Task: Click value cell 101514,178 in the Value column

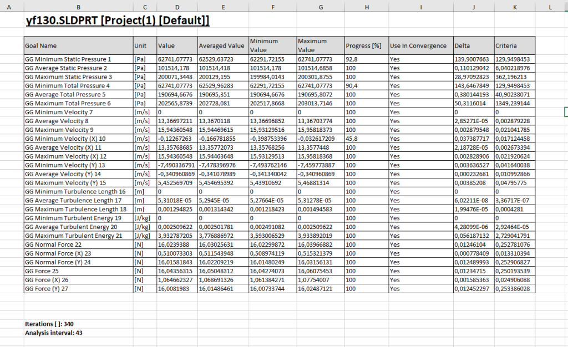Action: pyautogui.click(x=177, y=68)
